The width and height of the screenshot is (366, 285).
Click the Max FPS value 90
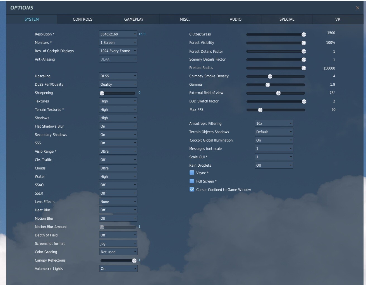coord(333,109)
